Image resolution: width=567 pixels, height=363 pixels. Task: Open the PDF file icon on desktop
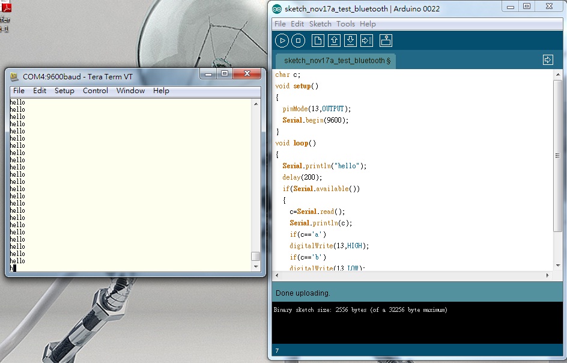(6, 7)
